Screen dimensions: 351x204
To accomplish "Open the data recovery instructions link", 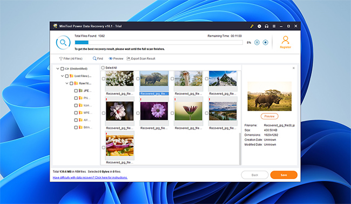I will (90, 178).
